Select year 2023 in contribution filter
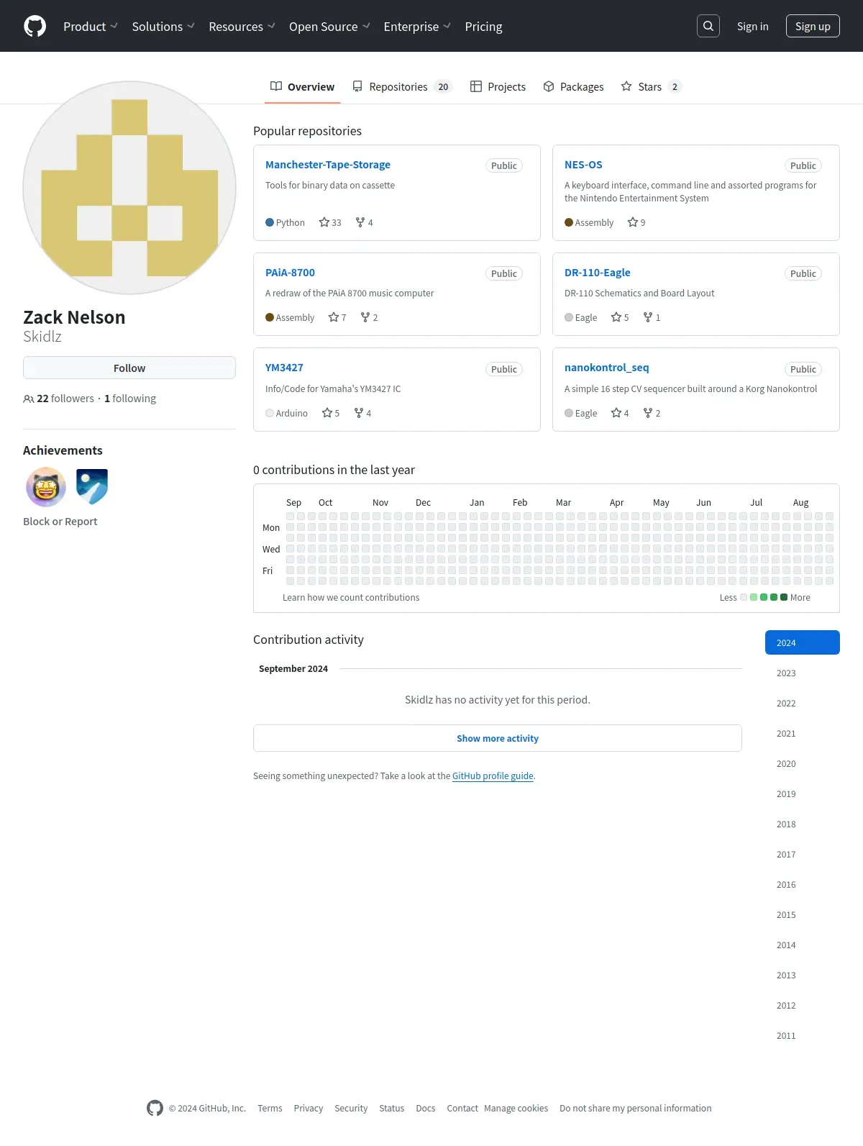The height and width of the screenshot is (1146, 863). (803, 673)
